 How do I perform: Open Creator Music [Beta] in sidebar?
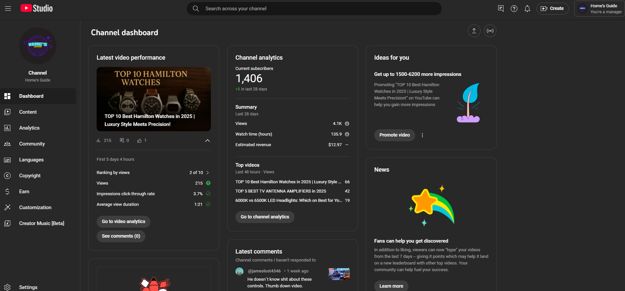pyautogui.click(x=38, y=223)
